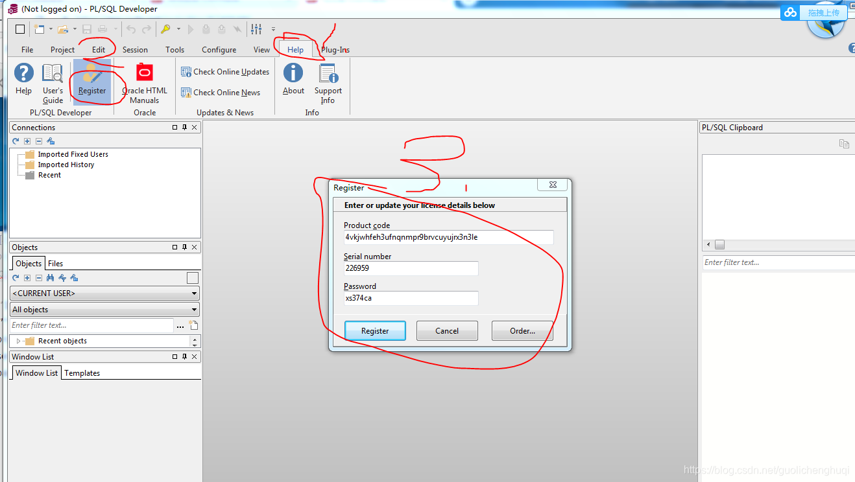Click the Print icon
Screen dimensions: 855x482
point(102,29)
